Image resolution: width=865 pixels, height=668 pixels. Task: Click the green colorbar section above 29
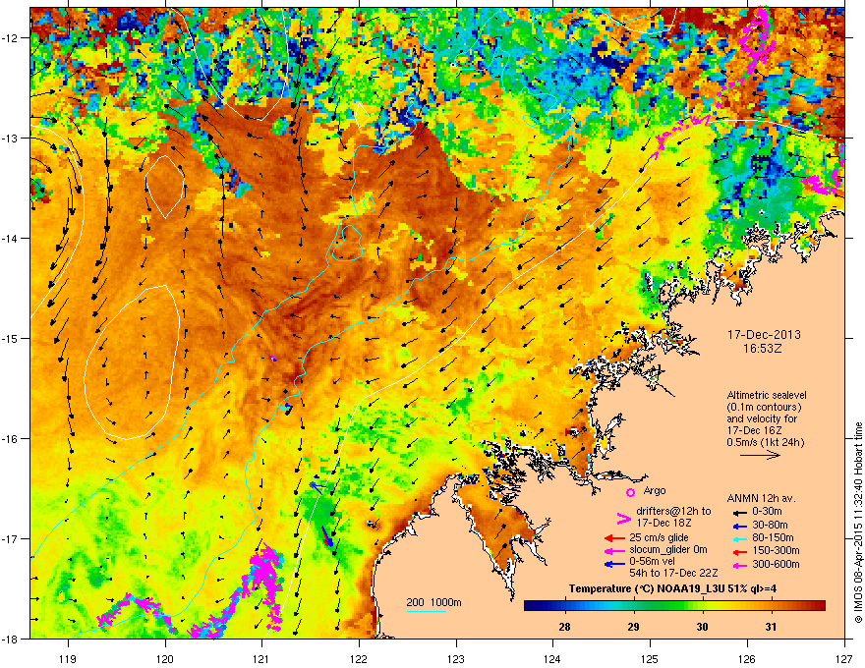click(x=634, y=606)
